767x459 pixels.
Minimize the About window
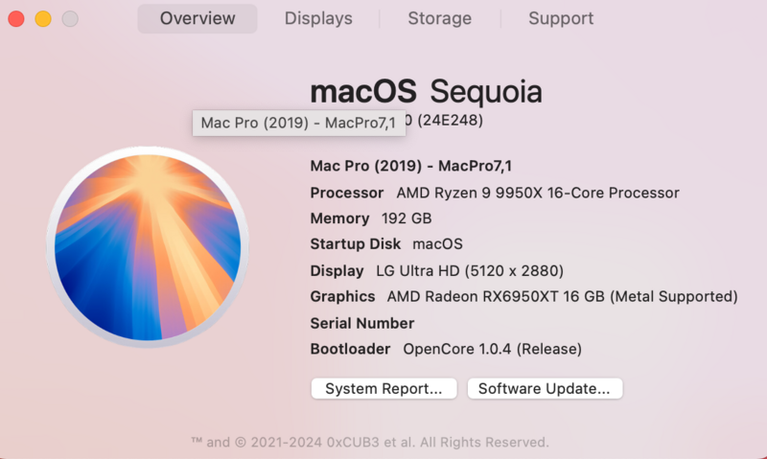pos(43,18)
